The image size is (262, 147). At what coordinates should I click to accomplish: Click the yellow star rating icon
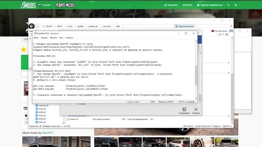(x=24, y=49)
